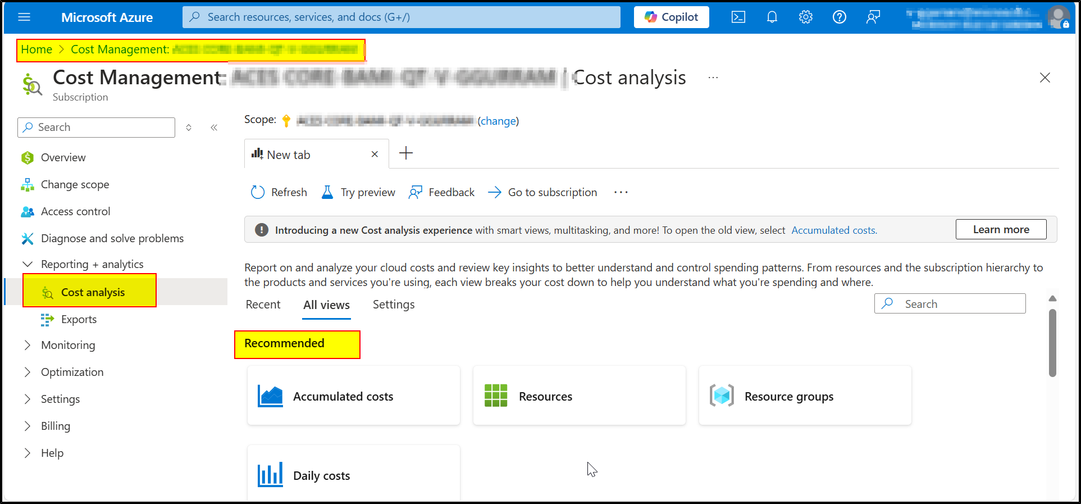Focus the views Search field
Image resolution: width=1081 pixels, height=504 pixels.
point(950,304)
